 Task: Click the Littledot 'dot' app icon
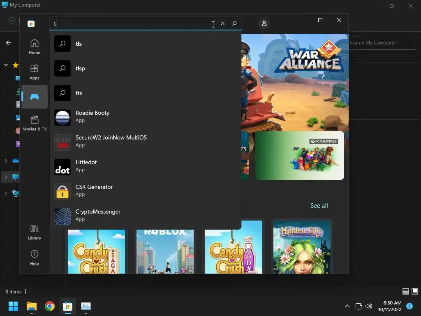coord(62,167)
